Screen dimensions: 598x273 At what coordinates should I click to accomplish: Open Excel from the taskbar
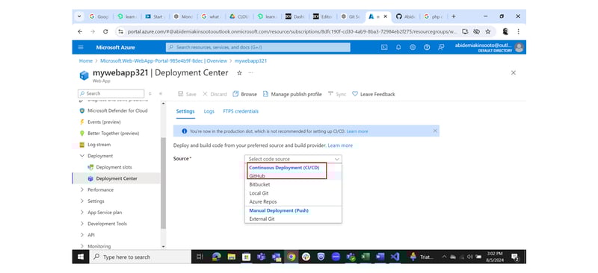(366, 257)
